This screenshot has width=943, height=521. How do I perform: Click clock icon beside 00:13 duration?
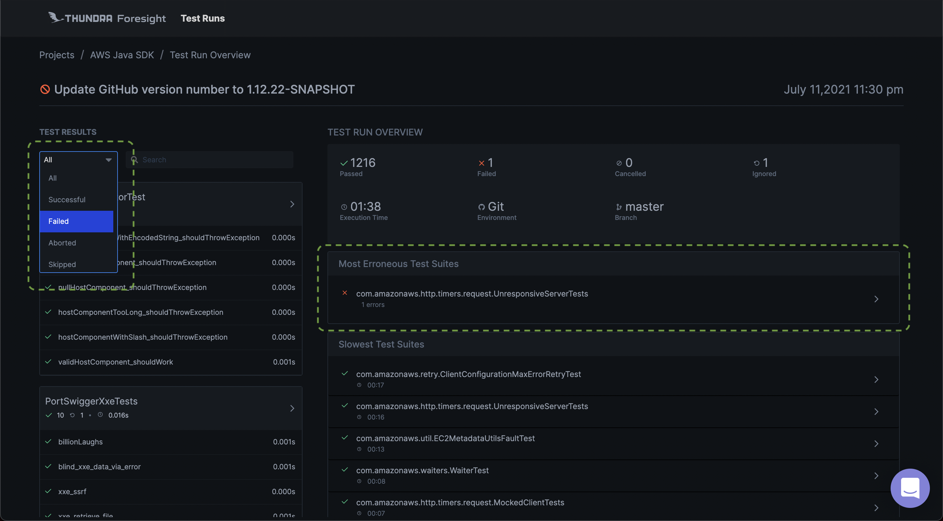point(359,449)
